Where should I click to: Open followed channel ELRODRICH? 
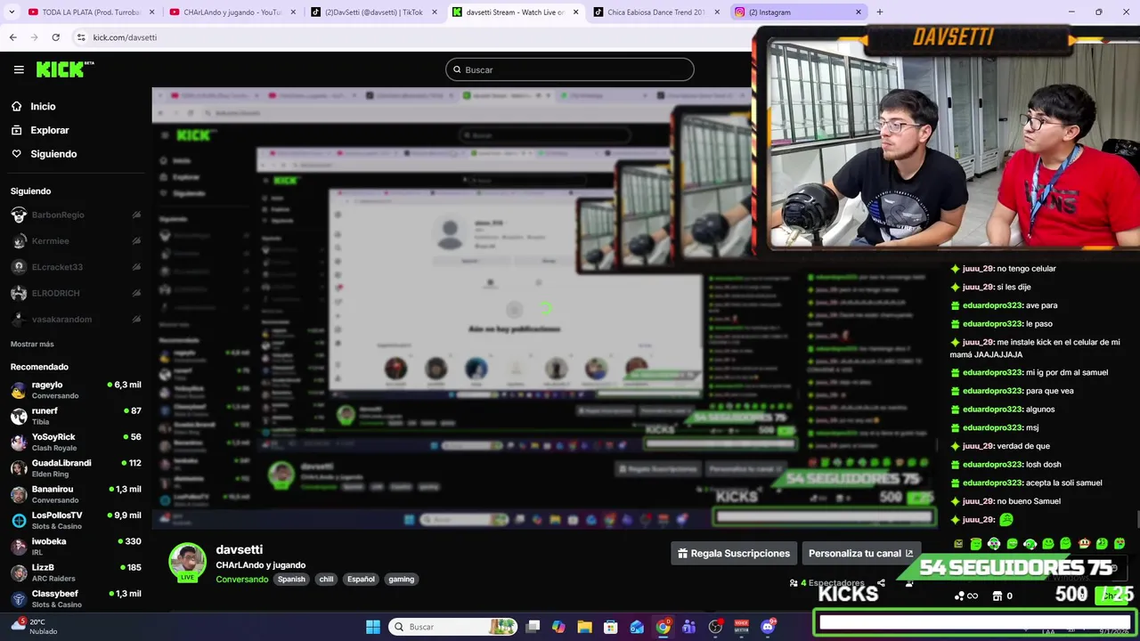coord(76,293)
